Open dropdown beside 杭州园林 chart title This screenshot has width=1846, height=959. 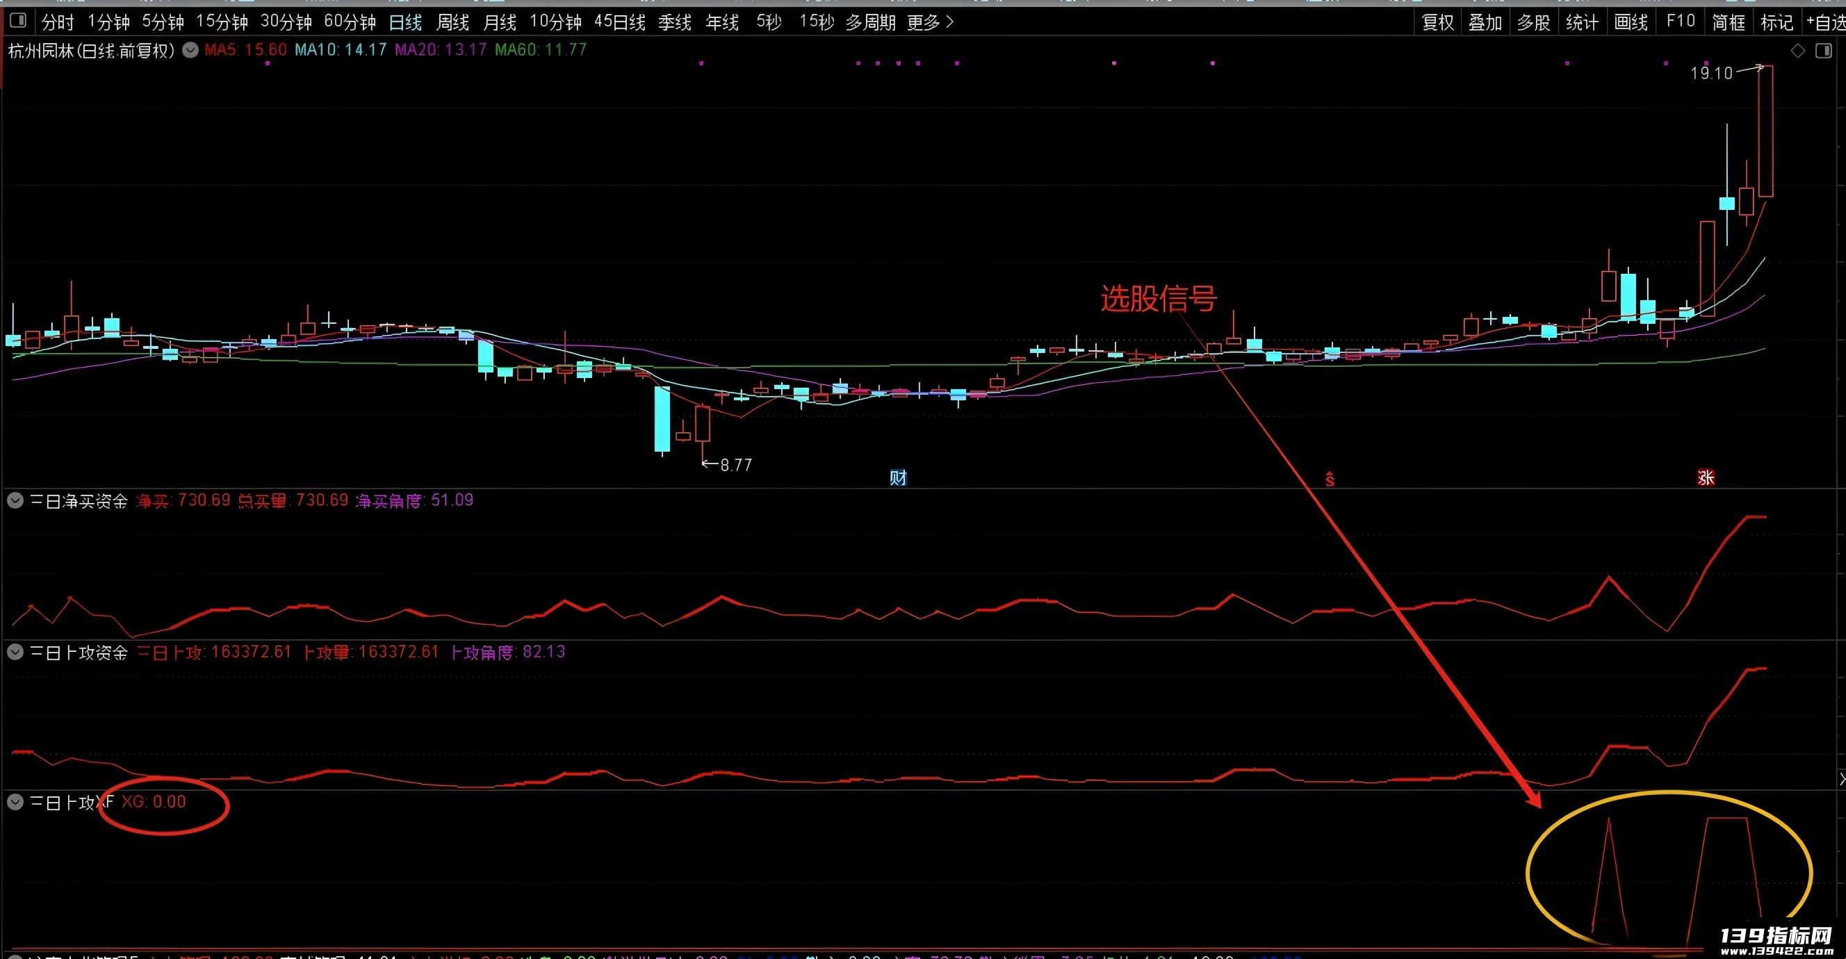pyautogui.click(x=190, y=50)
